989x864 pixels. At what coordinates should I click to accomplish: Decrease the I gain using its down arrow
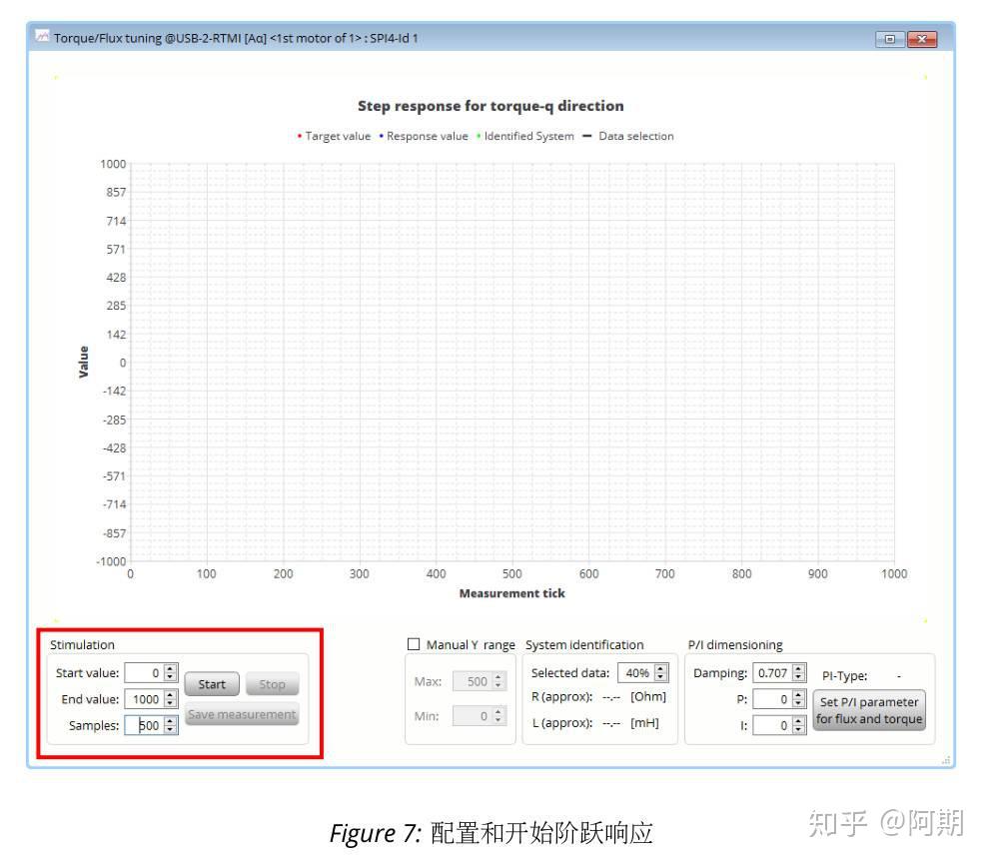[797, 727]
